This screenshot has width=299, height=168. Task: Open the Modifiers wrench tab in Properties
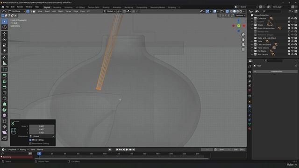tap(249, 106)
